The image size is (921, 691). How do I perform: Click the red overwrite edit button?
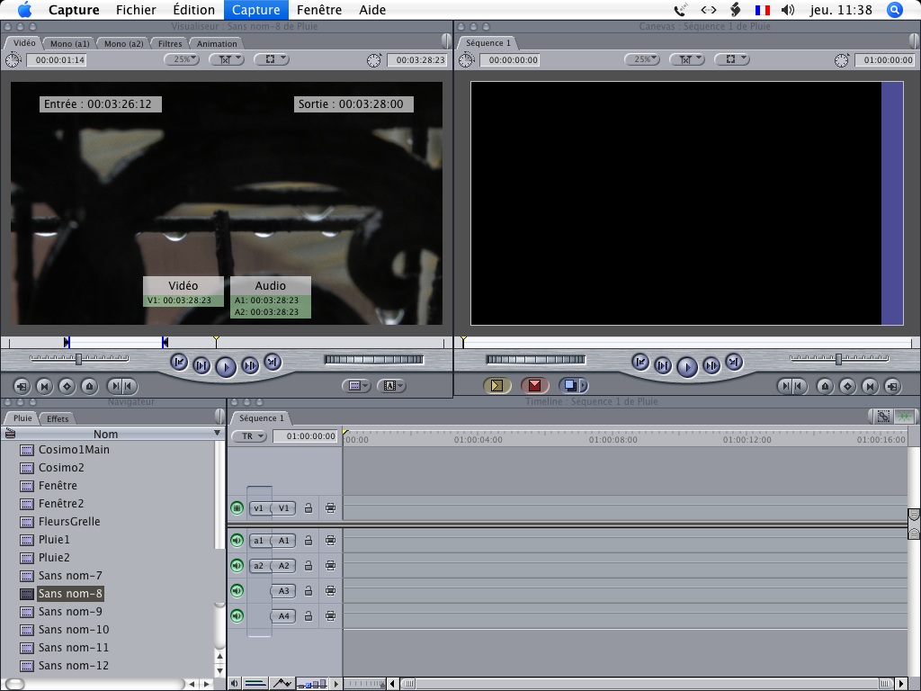pos(534,386)
